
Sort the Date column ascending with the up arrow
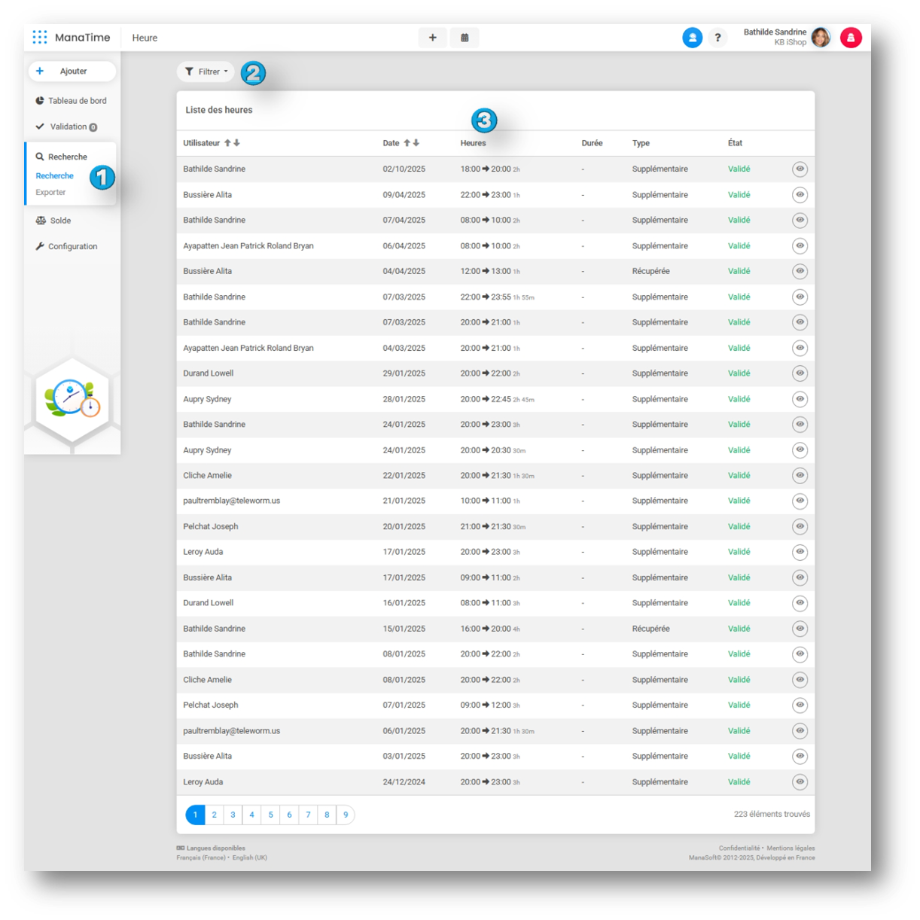click(407, 143)
